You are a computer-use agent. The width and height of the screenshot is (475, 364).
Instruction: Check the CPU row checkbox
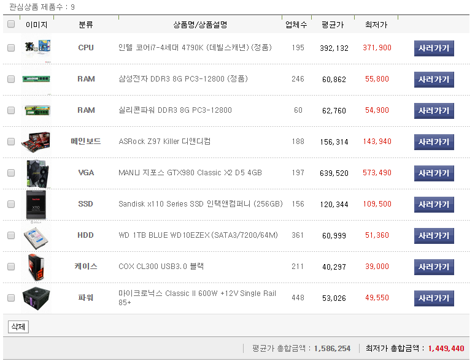pos(11,48)
